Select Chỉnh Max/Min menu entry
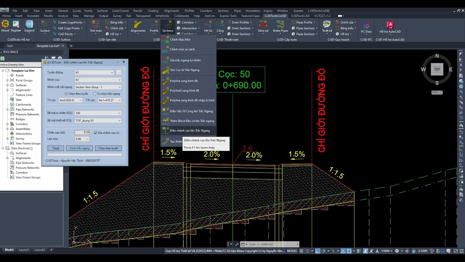Screen dimensions: 465x262 (189, 40)
